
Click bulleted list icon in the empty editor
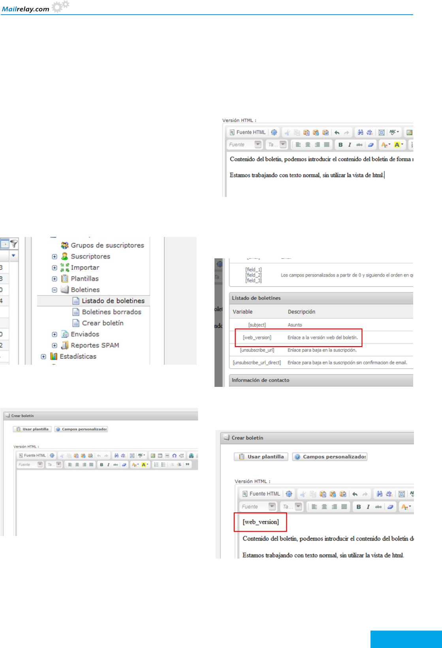point(163,464)
